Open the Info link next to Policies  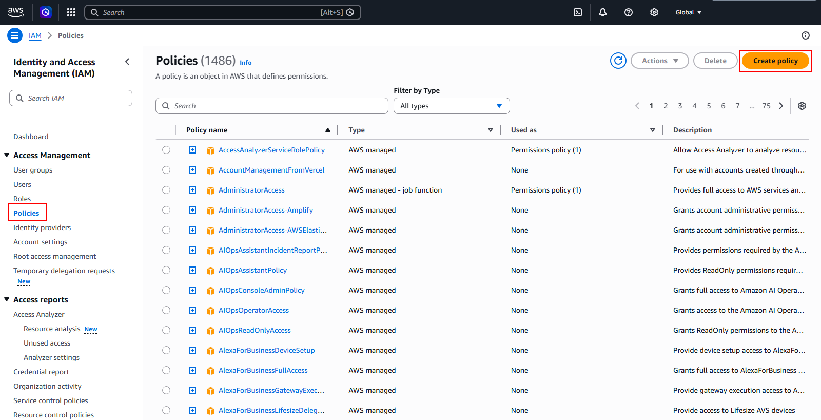246,63
